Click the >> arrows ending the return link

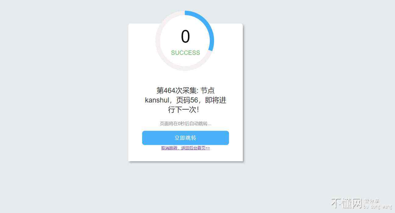coord(208,148)
